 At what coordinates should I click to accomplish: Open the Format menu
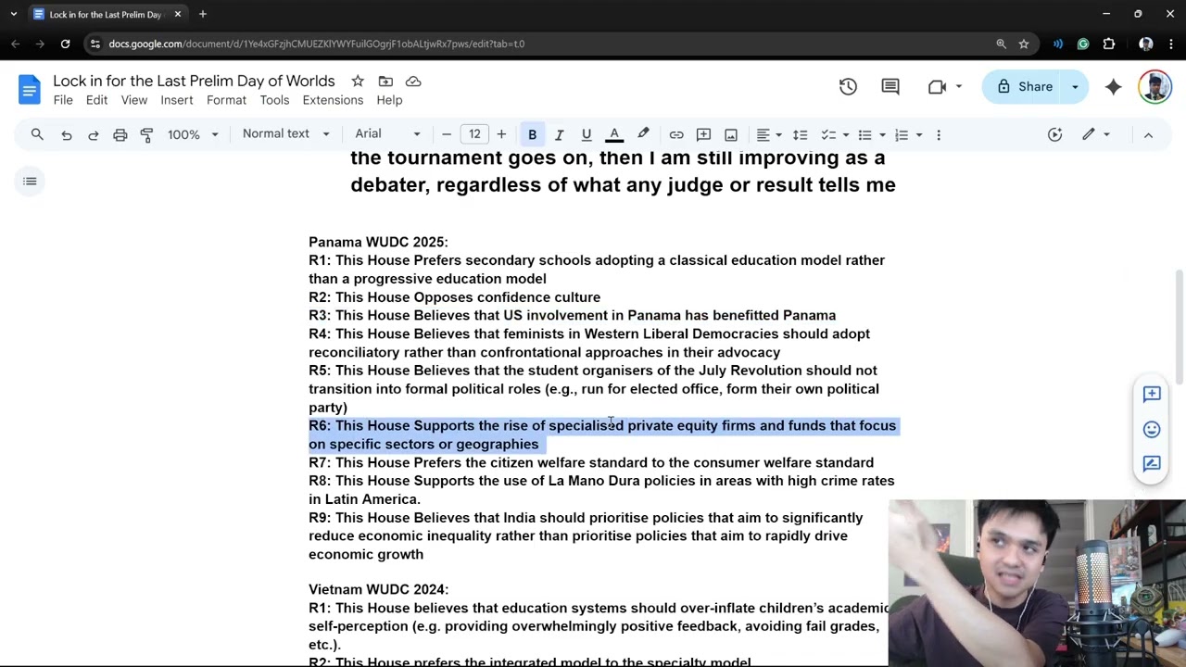click(x=226, y=100)
